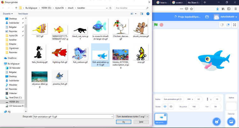239x128 pixels.
Task: Click the İptal button in file dialog
Action: 141,122
